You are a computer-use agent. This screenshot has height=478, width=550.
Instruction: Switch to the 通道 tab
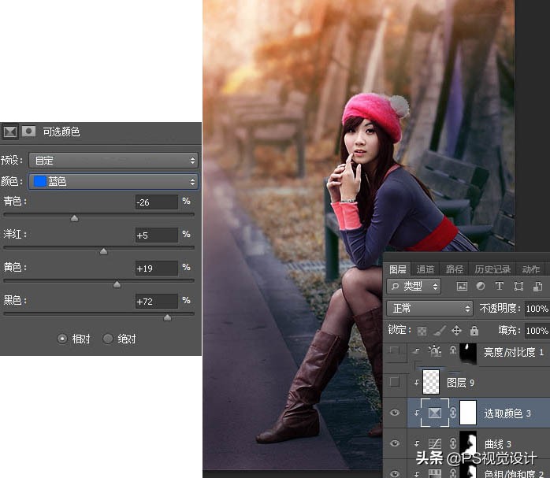[426, 269]
